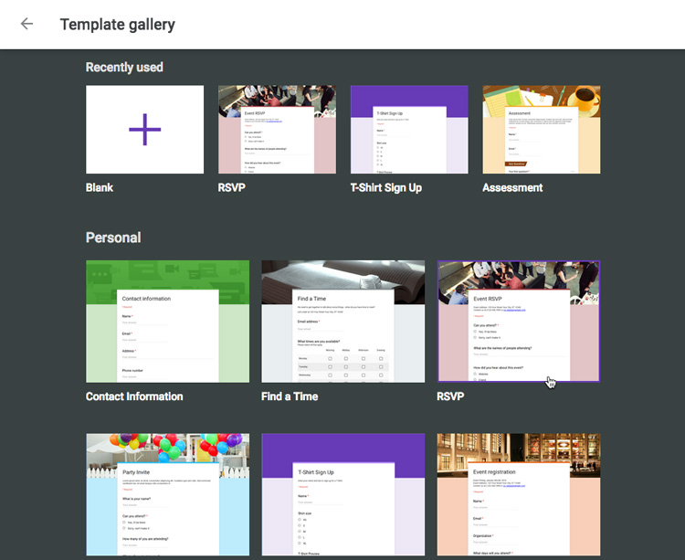The width and height of the screenshot is (685, 560).
Task: Click the RSVP label in the Personal section
Action: point(450,396)
